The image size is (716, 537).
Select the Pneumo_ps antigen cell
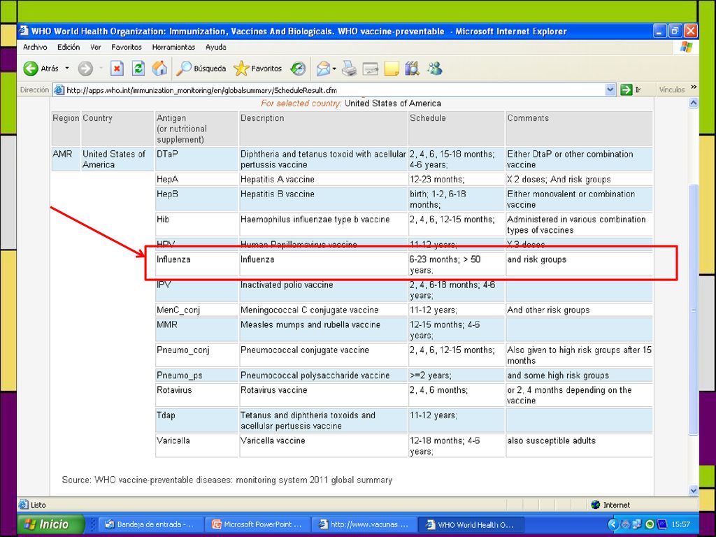196,375
